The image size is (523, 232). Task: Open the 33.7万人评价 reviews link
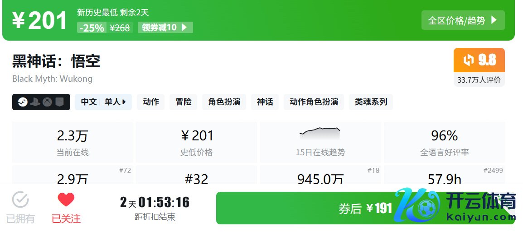tap(479, 80)
